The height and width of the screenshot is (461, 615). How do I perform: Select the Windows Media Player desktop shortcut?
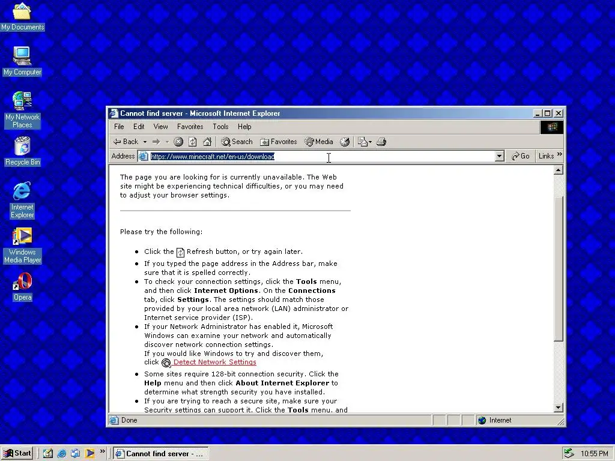[x=22, y=246]
